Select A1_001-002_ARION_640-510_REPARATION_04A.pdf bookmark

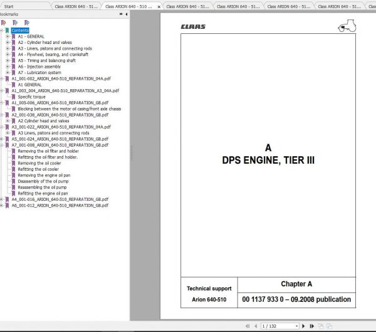tap(61, 78)
